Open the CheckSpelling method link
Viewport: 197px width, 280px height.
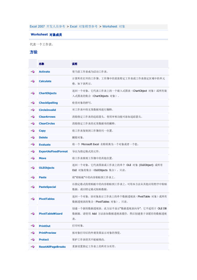coord(48,103)
